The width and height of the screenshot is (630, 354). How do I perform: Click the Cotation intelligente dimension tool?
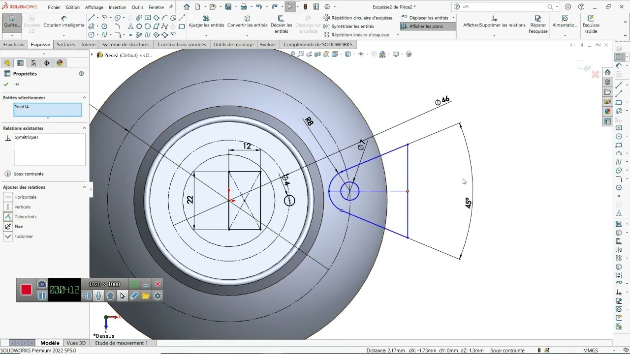click(64, 22)
